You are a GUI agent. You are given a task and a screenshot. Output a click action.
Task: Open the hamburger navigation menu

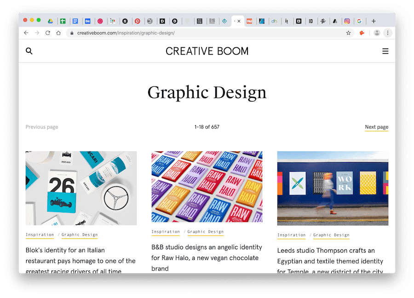click(385, 51)
